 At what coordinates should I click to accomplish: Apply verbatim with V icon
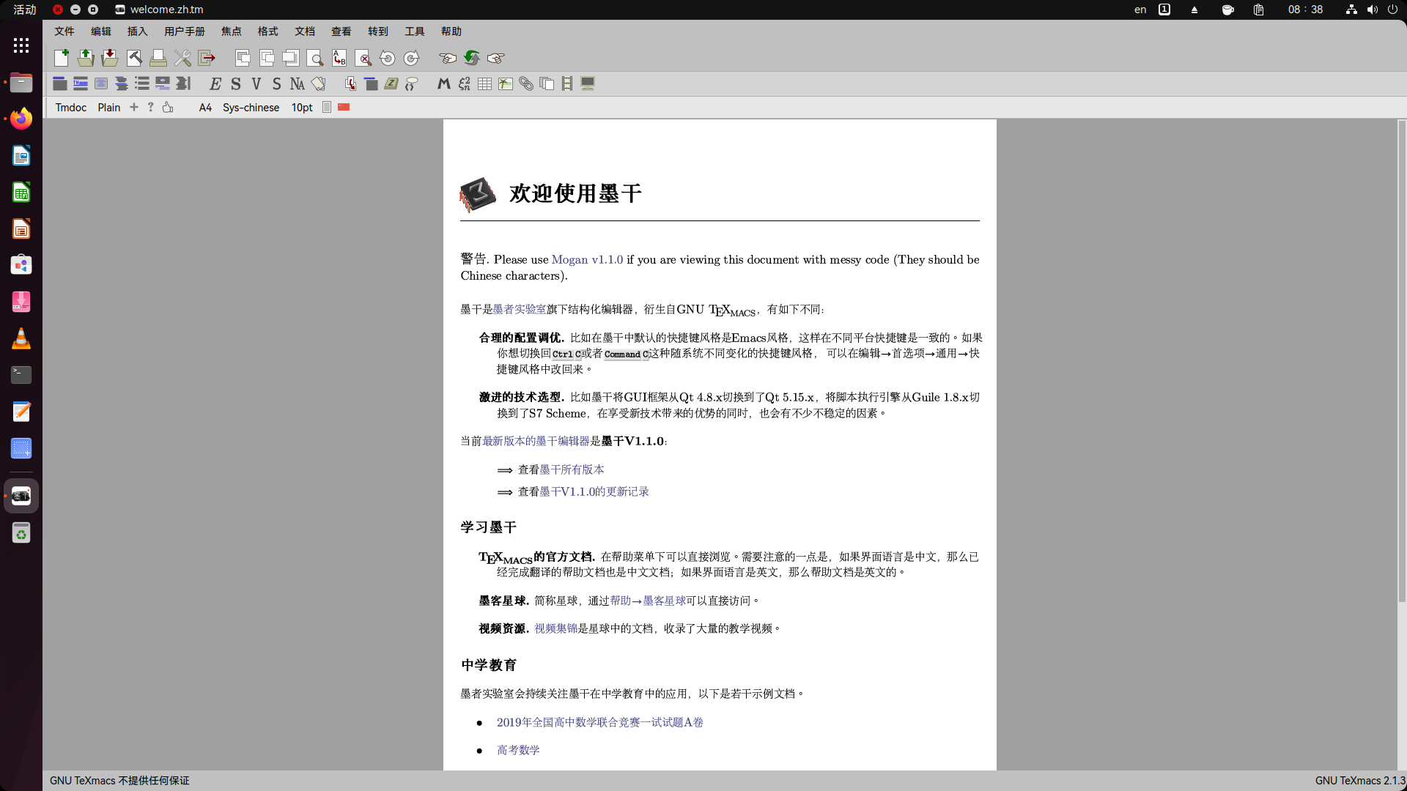click(x=256, y=83)
